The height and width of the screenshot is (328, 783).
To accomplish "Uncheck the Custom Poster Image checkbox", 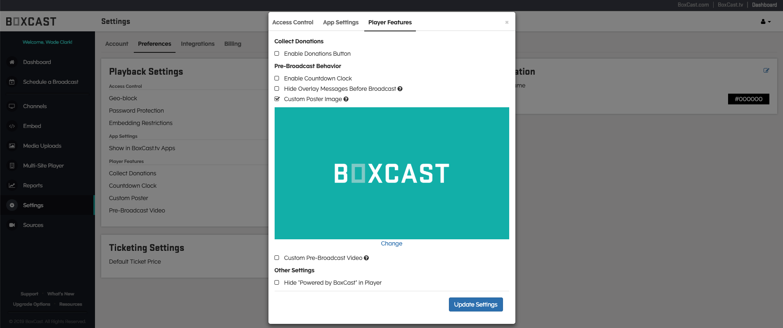I will pyautogui.click(x=277, y=99).
